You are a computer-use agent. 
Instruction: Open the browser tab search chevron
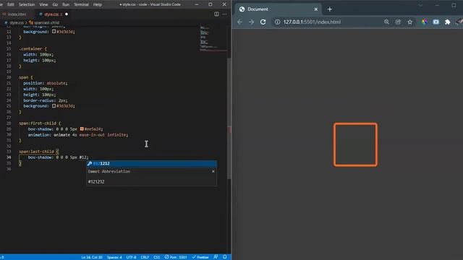(420, 5)
